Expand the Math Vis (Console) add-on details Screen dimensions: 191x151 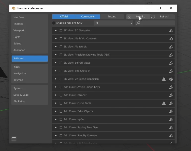click(56, 39)
